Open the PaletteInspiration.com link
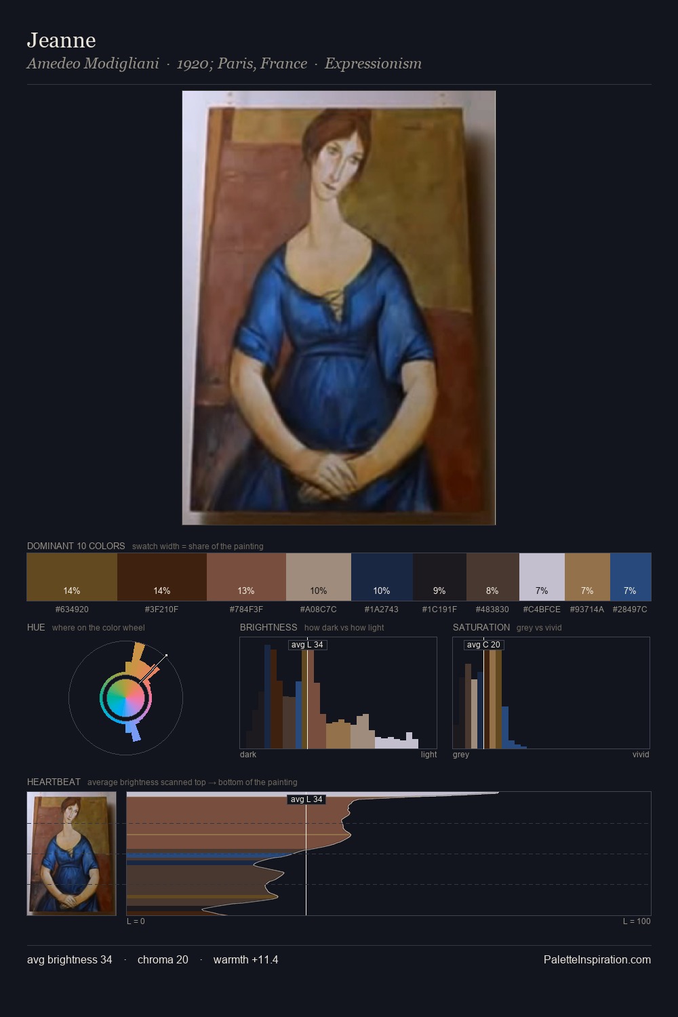This screenshot has height=1017, width=678. [x=597, y=959]
